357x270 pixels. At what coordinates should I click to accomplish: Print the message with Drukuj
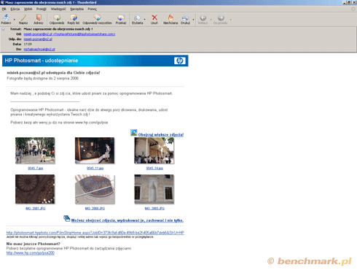185,19
